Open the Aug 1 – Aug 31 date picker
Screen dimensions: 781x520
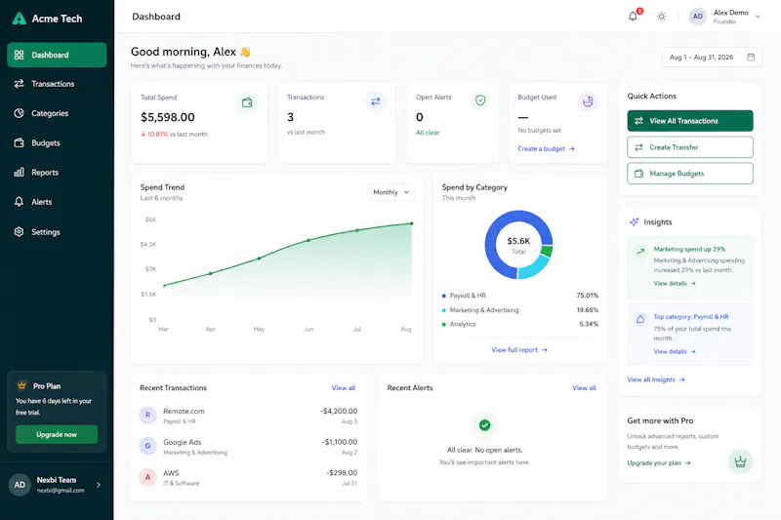coord(712,58)
